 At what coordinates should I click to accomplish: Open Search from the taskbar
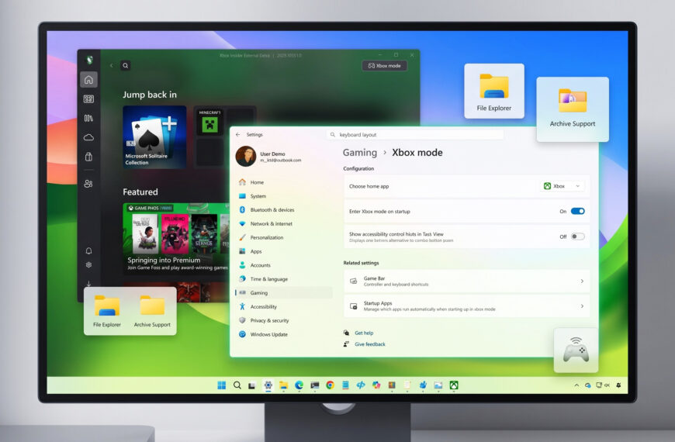tap(237, 385)
